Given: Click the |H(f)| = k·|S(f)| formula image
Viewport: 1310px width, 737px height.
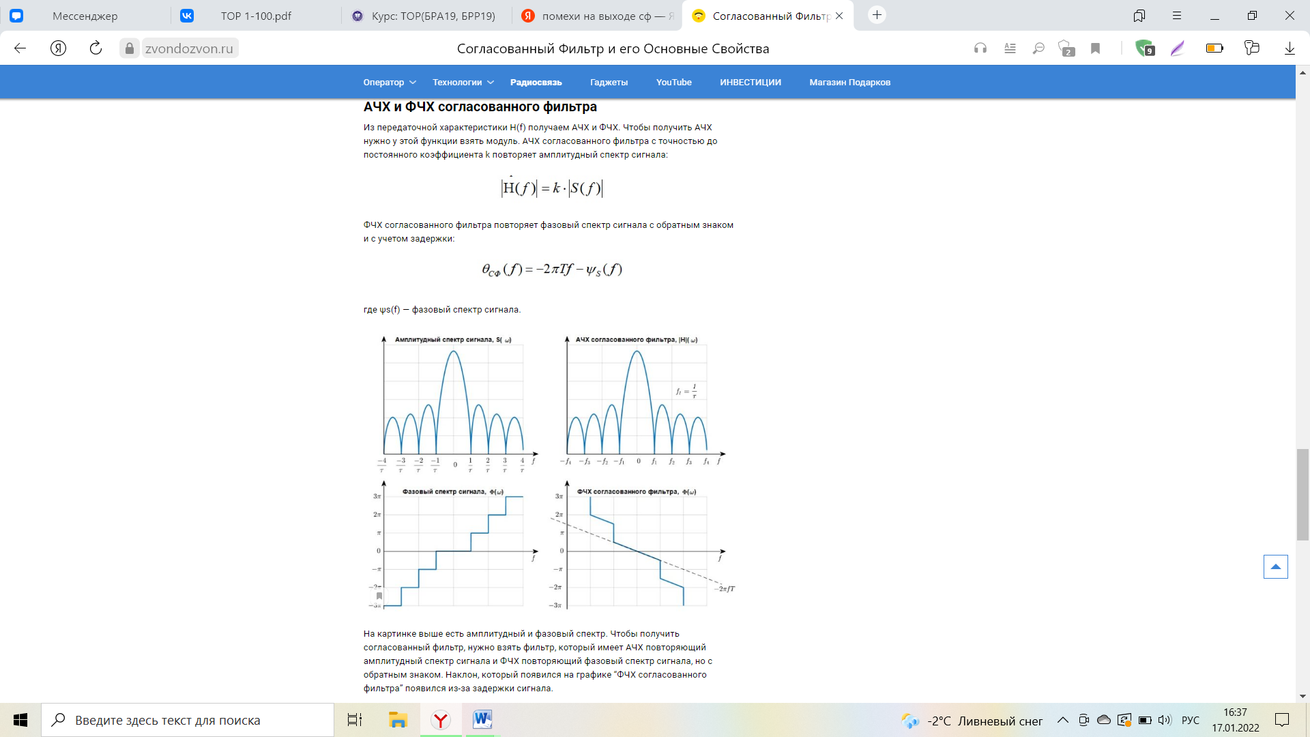Looking at the screenshot, I should click(552, 188).
